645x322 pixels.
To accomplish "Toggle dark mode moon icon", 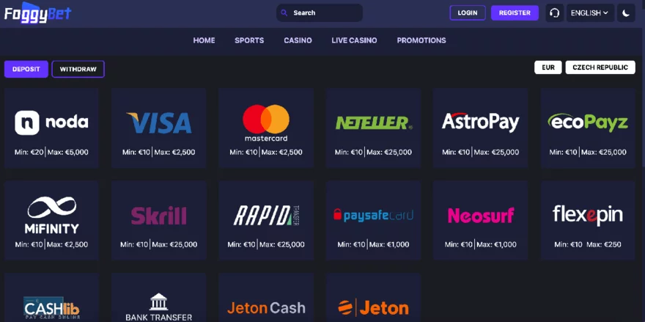I will coord(626,13).
